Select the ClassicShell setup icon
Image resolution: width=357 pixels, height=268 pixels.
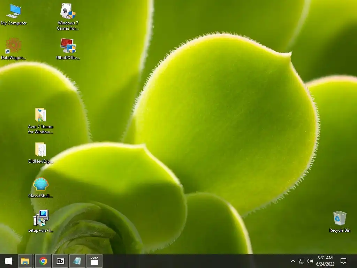click(40, 184)
